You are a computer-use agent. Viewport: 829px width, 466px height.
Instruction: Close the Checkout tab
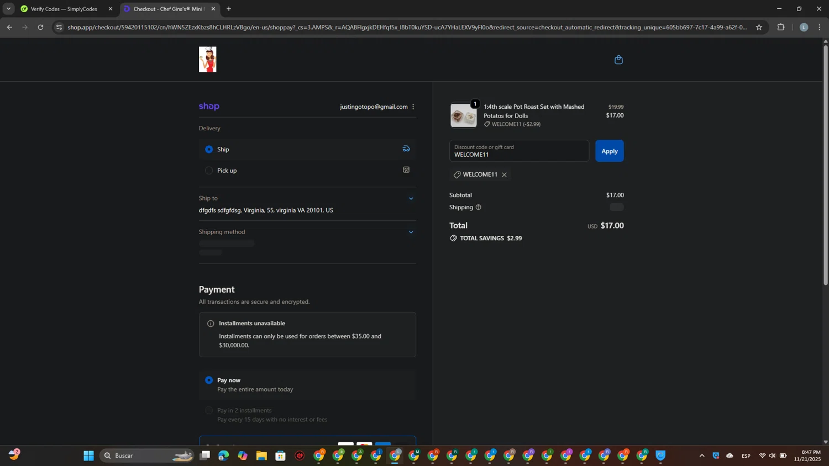click(213, 9)
